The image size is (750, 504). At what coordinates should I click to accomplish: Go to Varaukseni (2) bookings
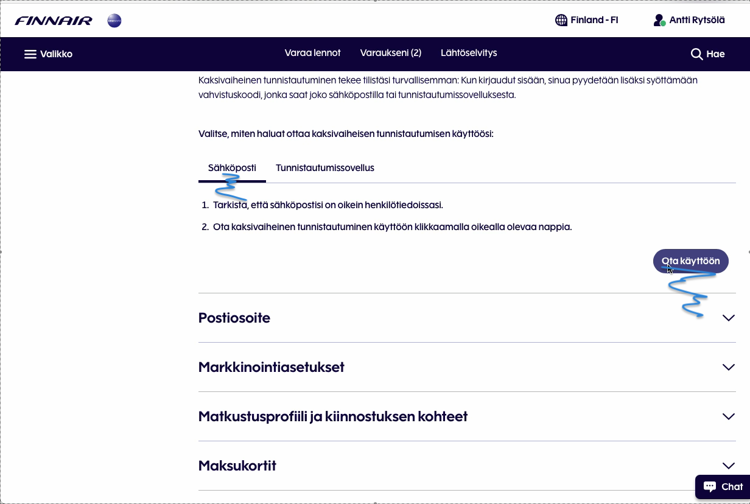click(390, 53)
